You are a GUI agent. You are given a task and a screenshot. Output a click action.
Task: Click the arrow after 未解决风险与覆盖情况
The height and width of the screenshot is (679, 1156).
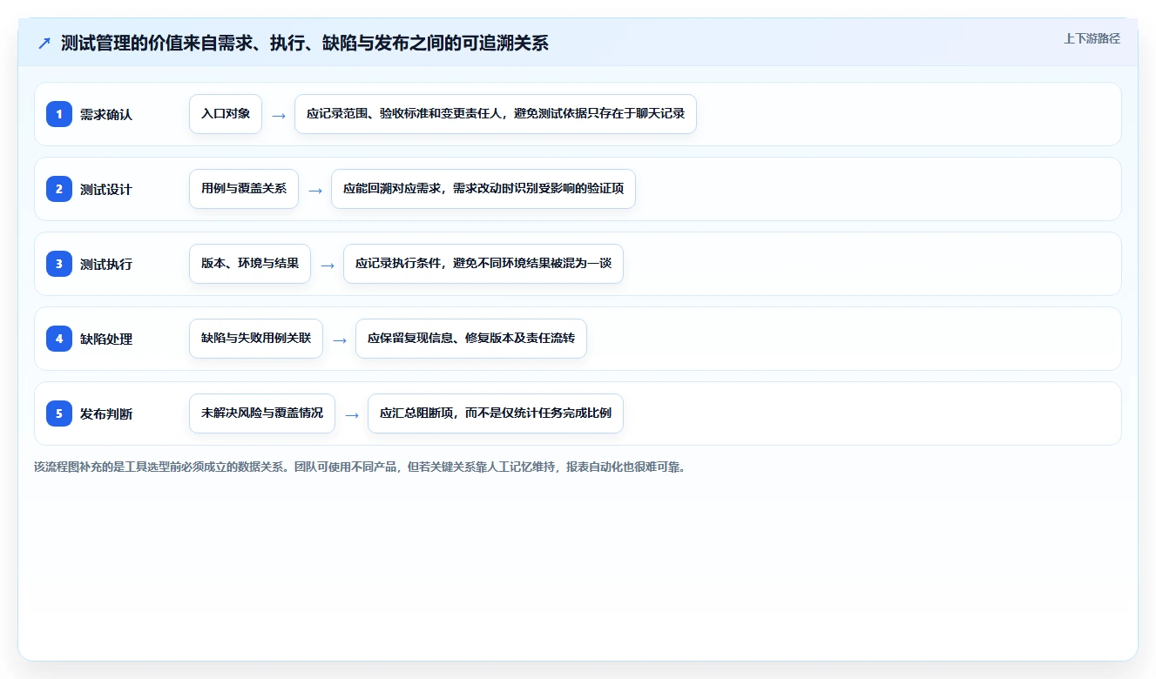[352, 414]
